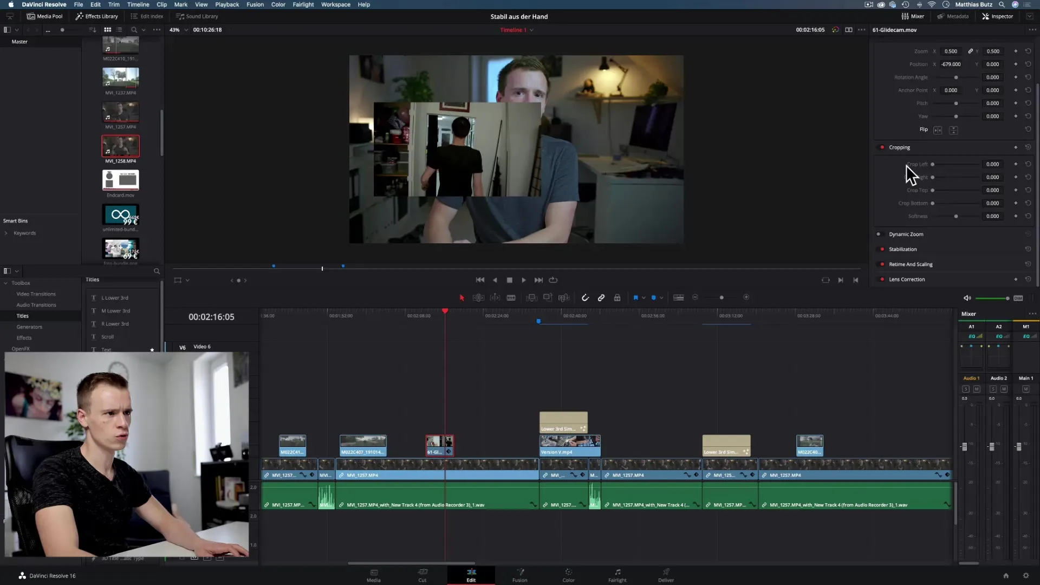This screenshot has height=585, width=1040.
Task: Click Flip horizontal icon in Inspector
Action: [938, 130]
